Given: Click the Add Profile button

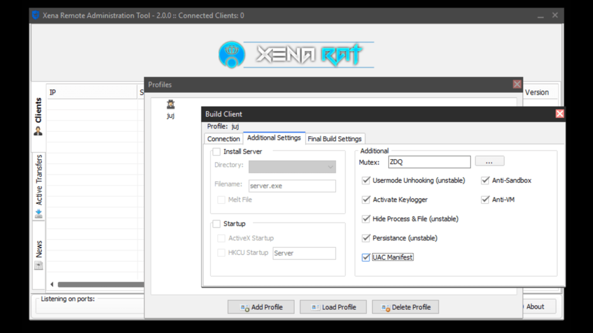Looking at the screenshot, I should click(x=261, y=307).
